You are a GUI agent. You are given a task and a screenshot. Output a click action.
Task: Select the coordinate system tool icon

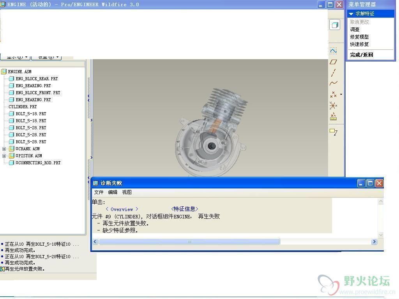pos(334,105)
